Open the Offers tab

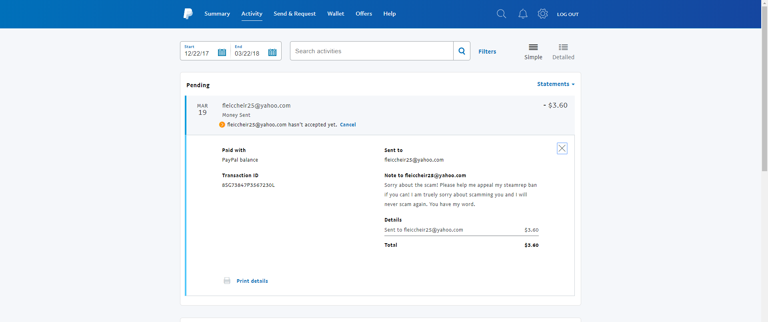(x=364, y=14)
